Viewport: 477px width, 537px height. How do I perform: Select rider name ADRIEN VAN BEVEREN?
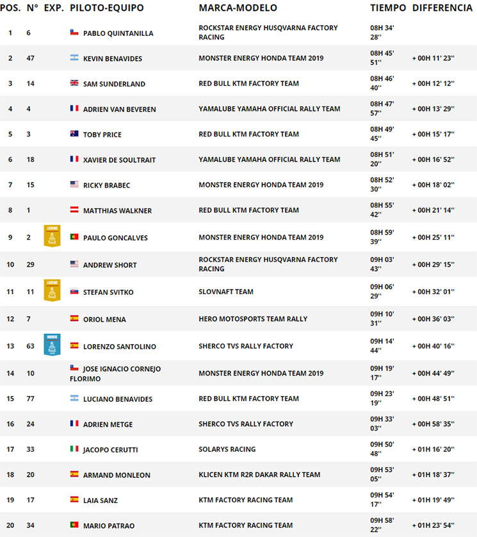click(120, 110)
